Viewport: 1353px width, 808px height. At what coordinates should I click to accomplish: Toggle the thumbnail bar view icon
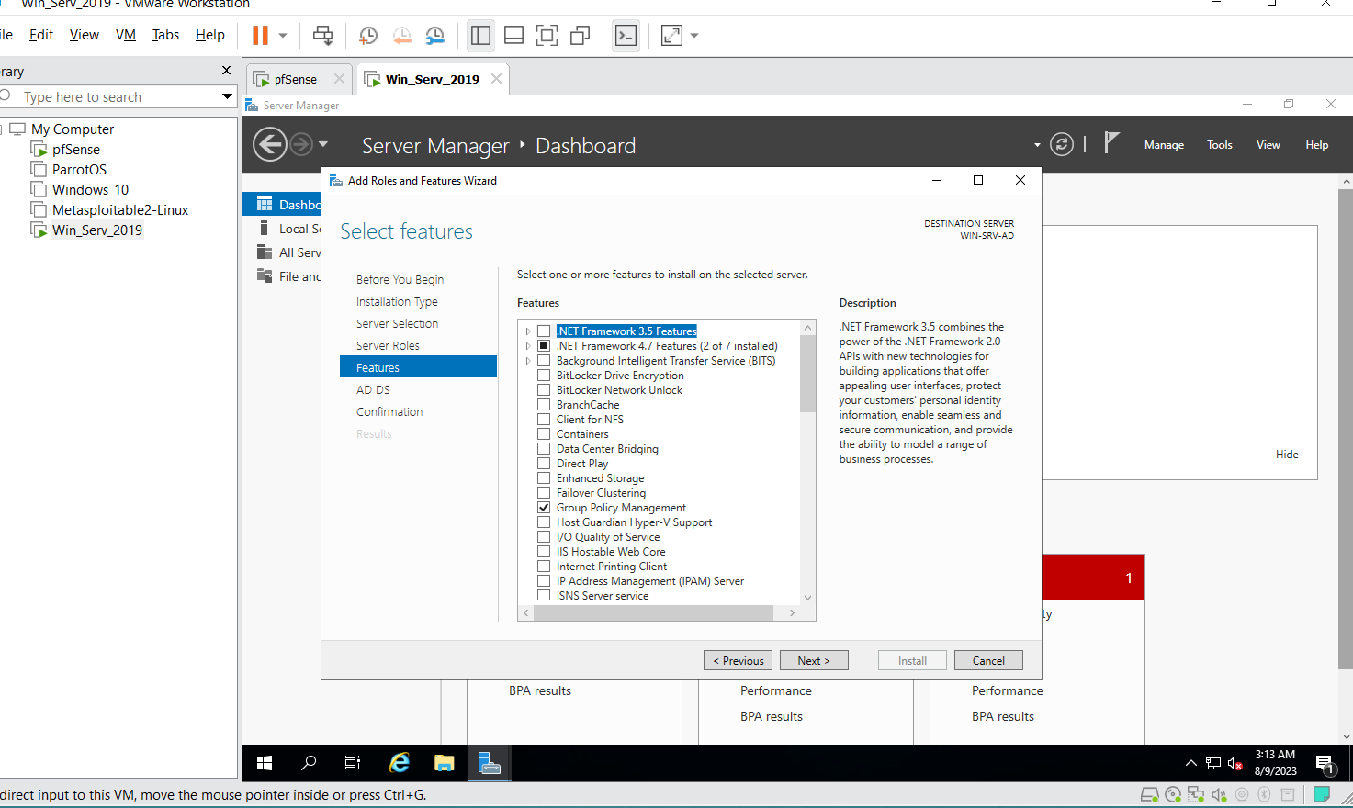(x=514, y=36)
